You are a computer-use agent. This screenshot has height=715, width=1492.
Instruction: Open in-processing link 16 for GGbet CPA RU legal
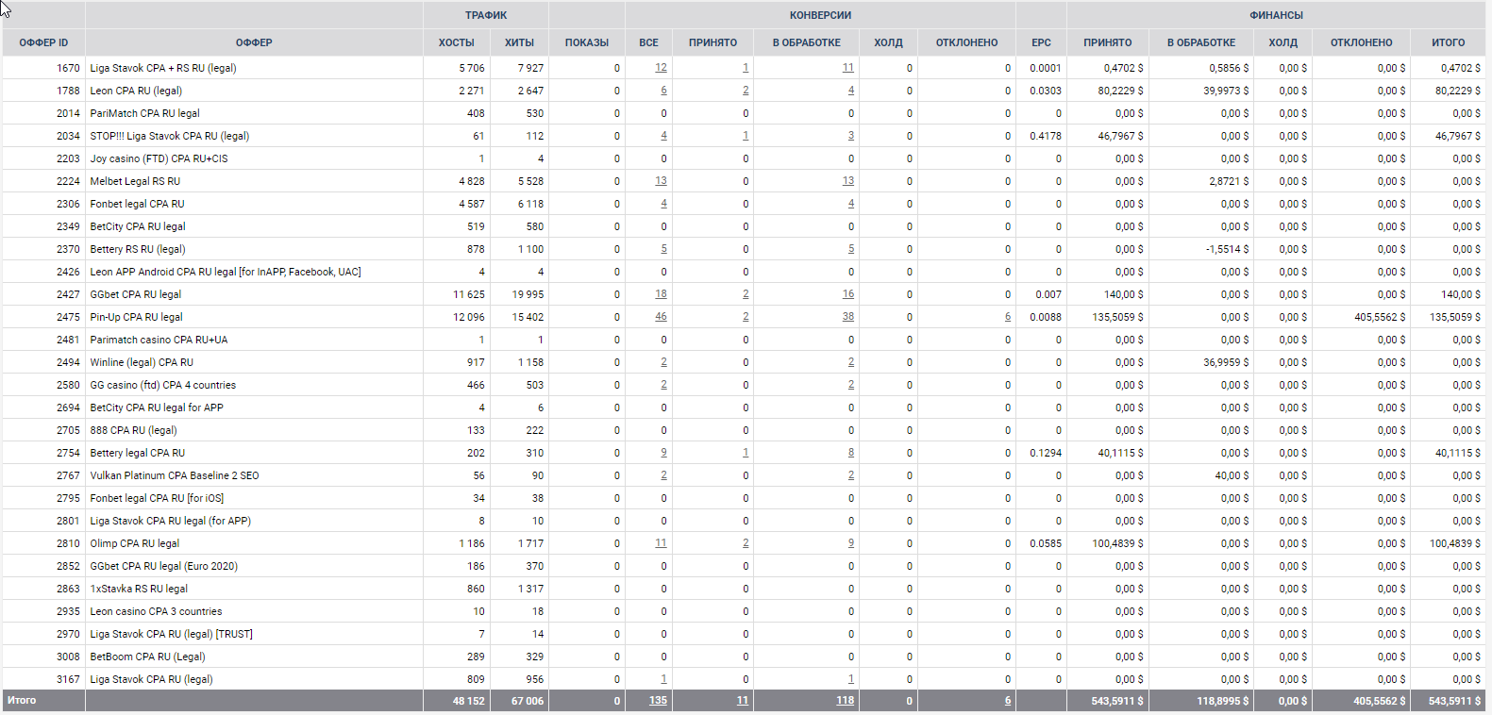[848, 294]
